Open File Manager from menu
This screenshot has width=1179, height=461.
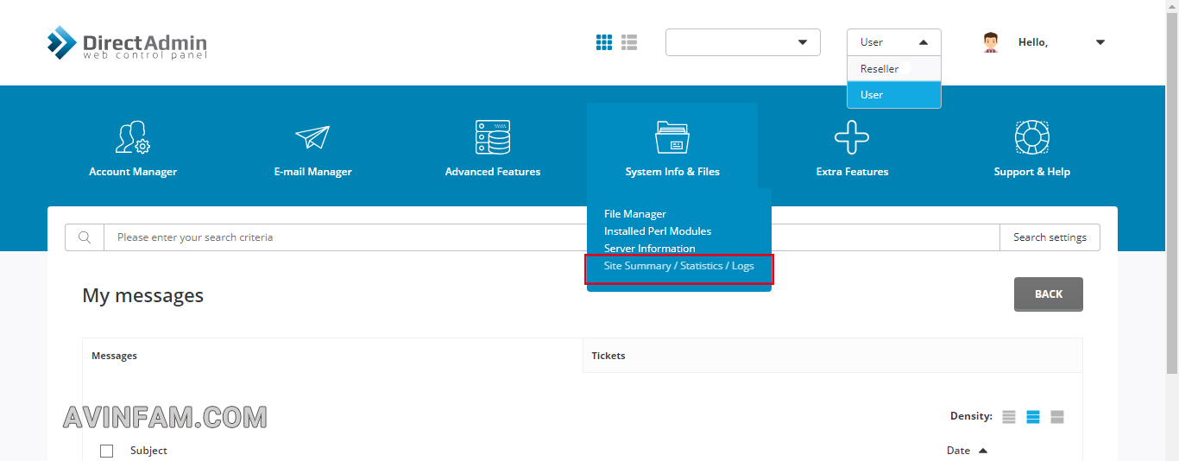pyautogui.click(x=635, y=214)
